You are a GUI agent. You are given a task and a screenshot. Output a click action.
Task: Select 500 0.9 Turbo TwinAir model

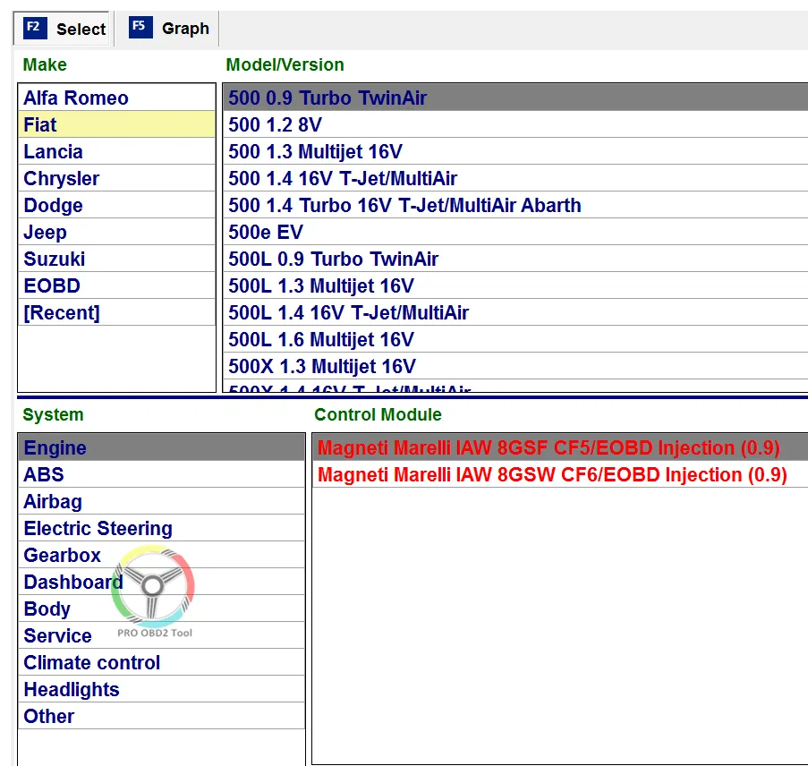point(515,98)
